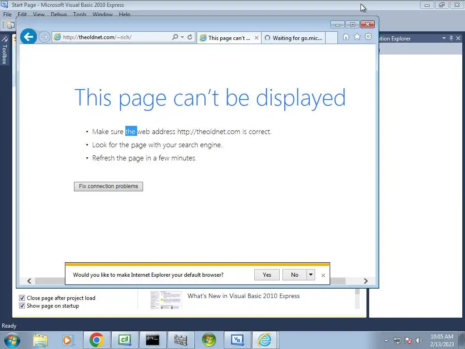Click the Action Center flag tray icon
The height and width of the screenshot is (349, 465).
tap(408, 340)
